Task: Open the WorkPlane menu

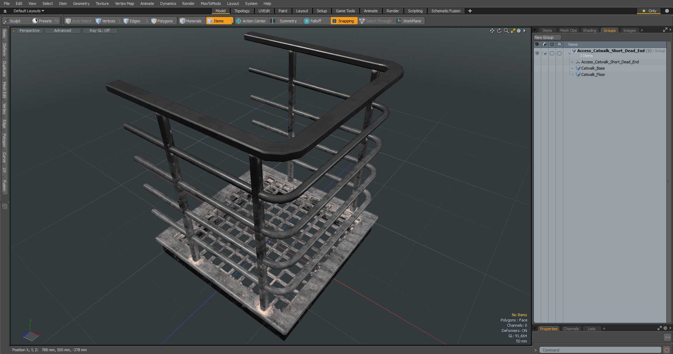Action: tap(409, 21)
